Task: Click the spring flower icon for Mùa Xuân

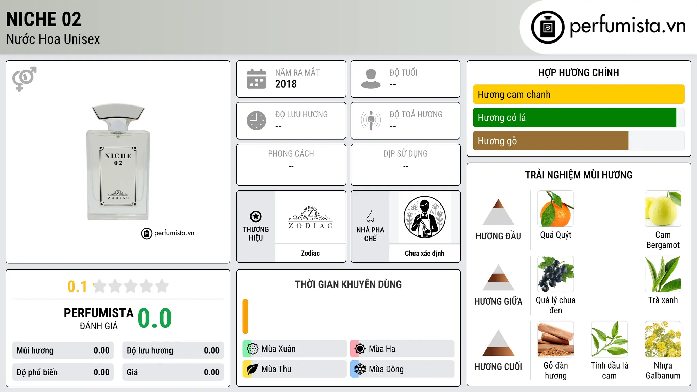Action: [252, 349]
